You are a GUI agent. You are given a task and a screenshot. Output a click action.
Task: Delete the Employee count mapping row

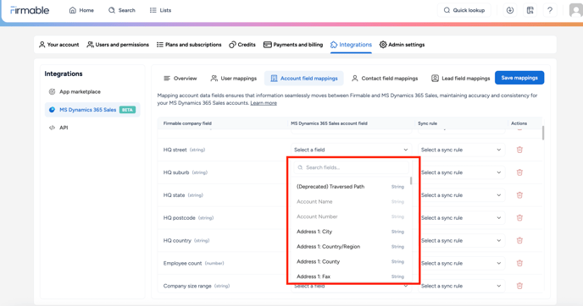click(519, 264)
